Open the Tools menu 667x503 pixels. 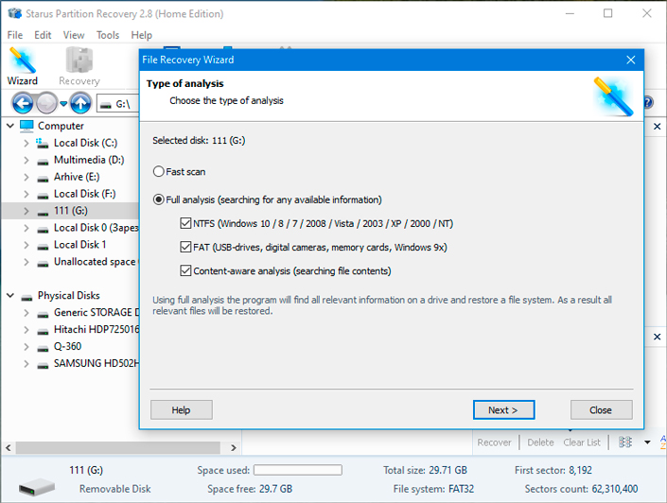(108, 35)
